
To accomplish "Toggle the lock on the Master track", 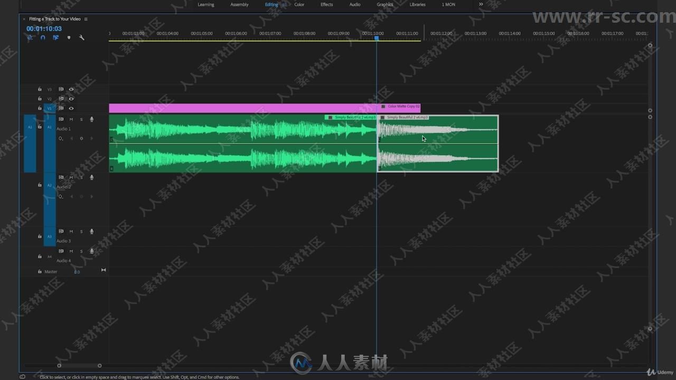I will tap(40, 271).
